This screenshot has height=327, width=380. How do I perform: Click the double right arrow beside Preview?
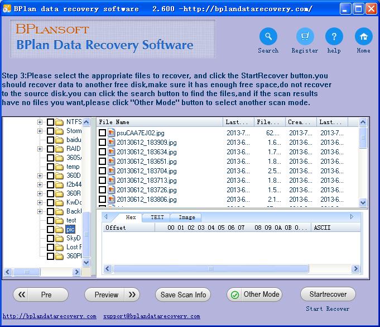pos(132,295)
